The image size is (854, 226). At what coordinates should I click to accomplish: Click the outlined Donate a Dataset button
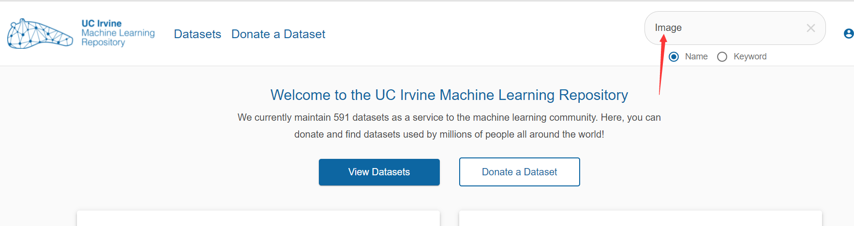(520, 172)
